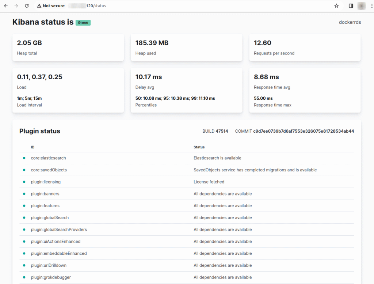Click the status dot for plugin:globalSearchProviders
Screen dimensions: 374x284
tap(24, 230)
